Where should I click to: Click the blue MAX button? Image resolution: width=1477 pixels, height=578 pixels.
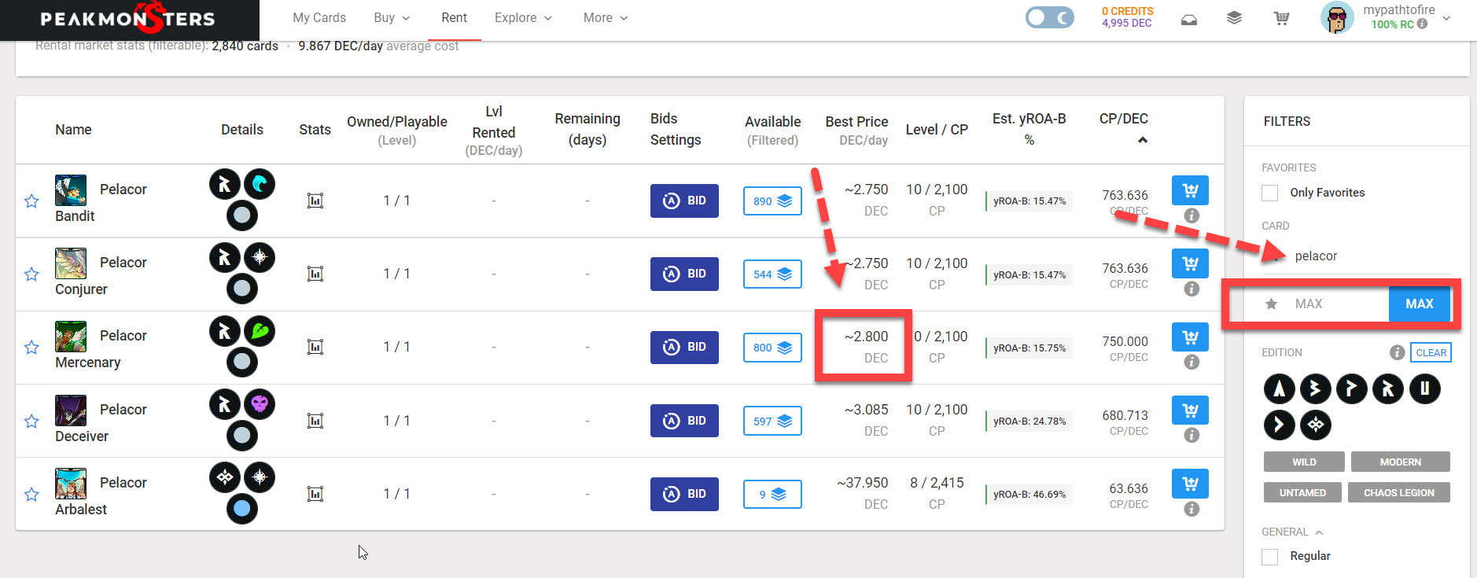click(x=1419, y=304)
